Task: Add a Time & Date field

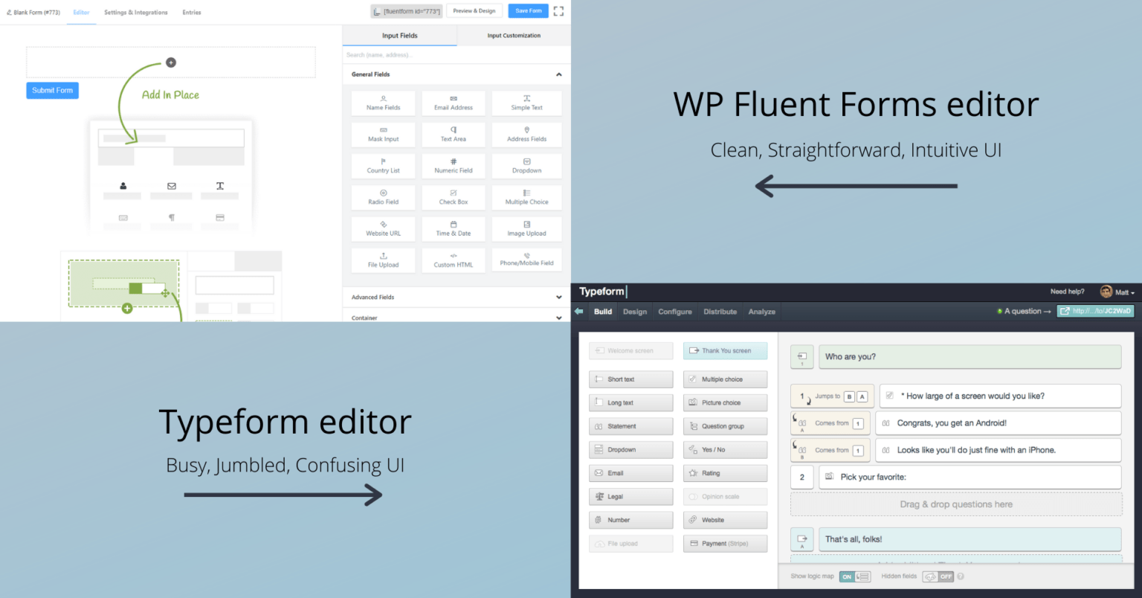Action: tap(454, 229)
